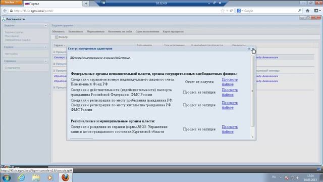Click Сроки исполнения in the toolbar

point(147,31)
